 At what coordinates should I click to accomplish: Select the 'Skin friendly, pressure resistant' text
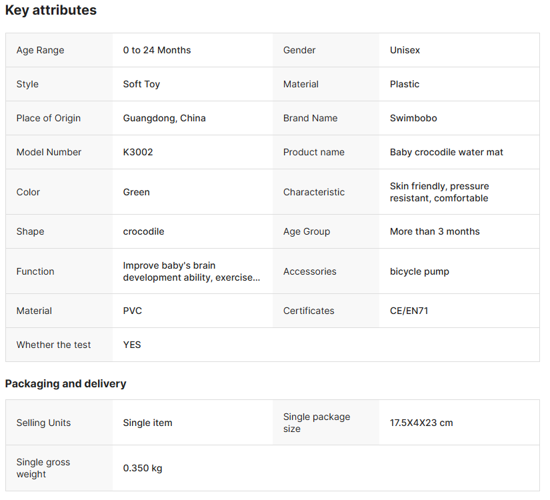tap(439, 192)
